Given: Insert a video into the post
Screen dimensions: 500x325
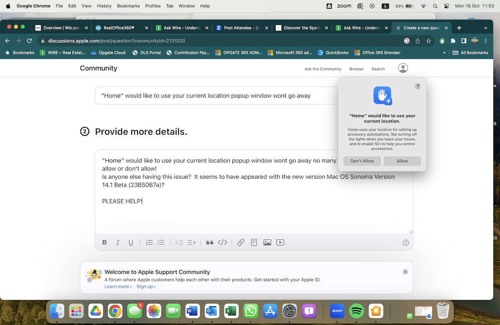Looking at the screenshot, I should [280, 242].
